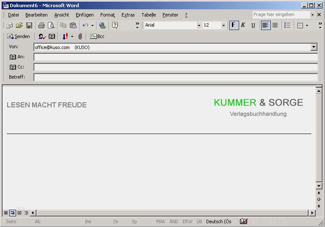Click the Cc recipient field
The width and height of the screenshot is (325, 227).
coord(176,67)
